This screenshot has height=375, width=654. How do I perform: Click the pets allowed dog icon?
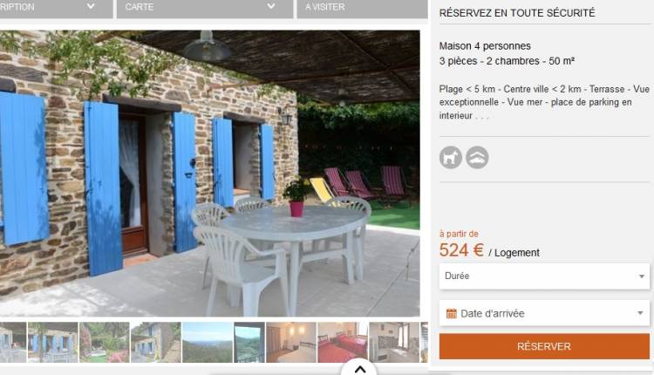[x=451, y=157]
